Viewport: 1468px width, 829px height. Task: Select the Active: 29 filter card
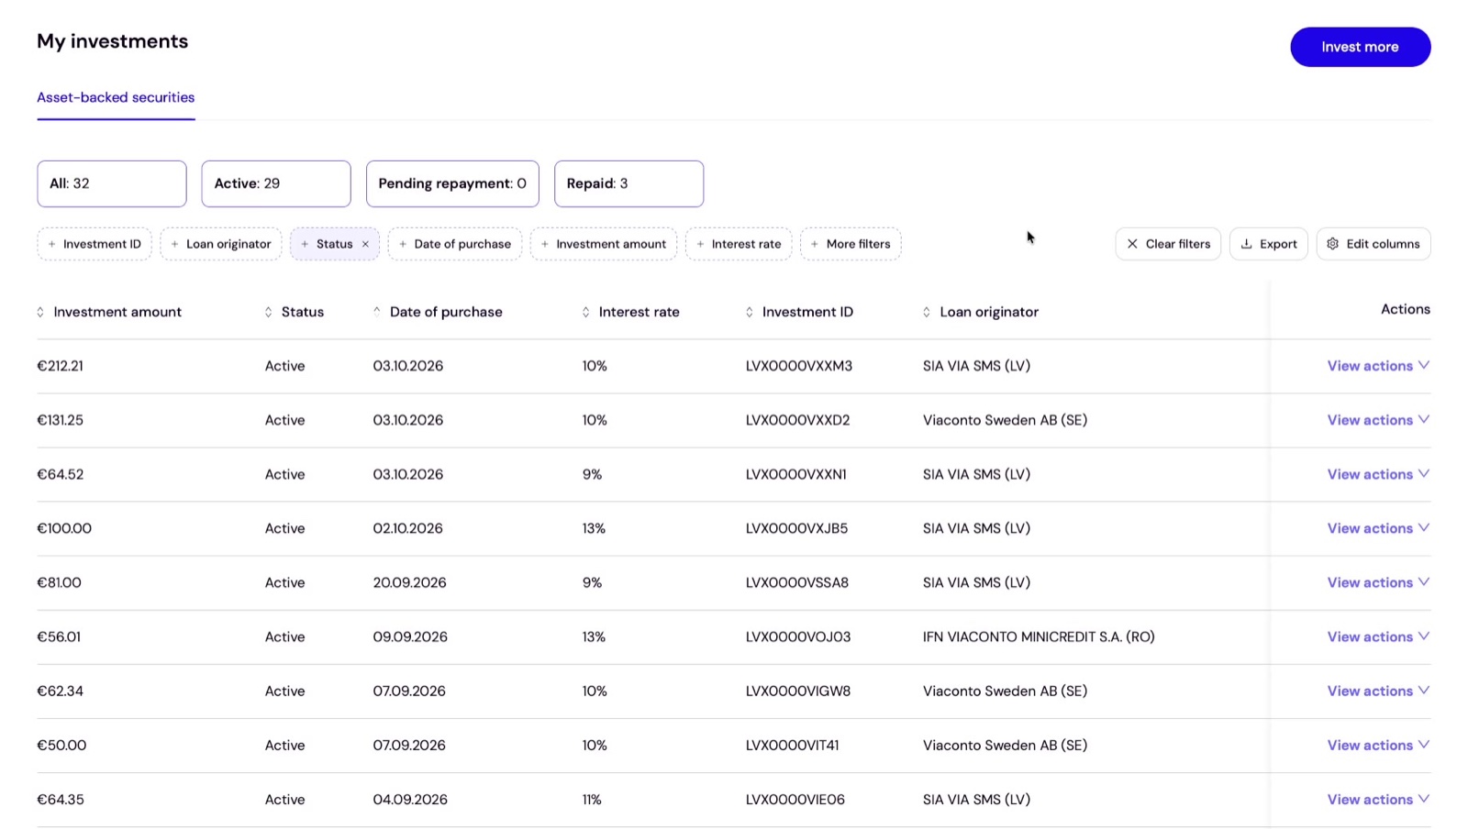pos(276,183)
